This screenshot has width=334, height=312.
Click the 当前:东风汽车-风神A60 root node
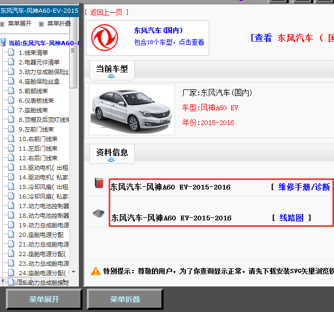(x=44, y=43)
